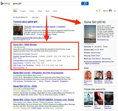Click Tyler Perry cast photo

[109, 75]
